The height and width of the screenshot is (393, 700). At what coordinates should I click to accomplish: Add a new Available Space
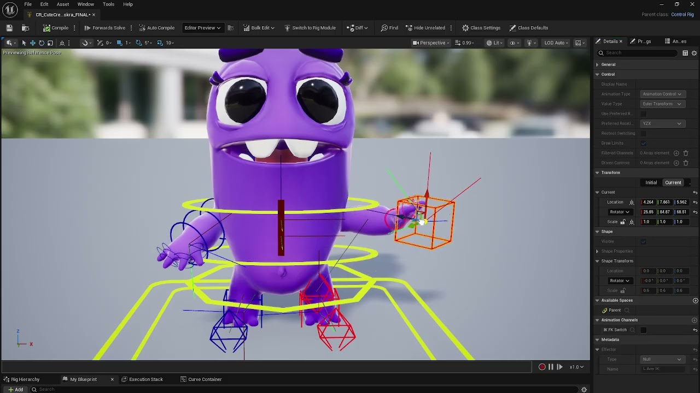695,301
